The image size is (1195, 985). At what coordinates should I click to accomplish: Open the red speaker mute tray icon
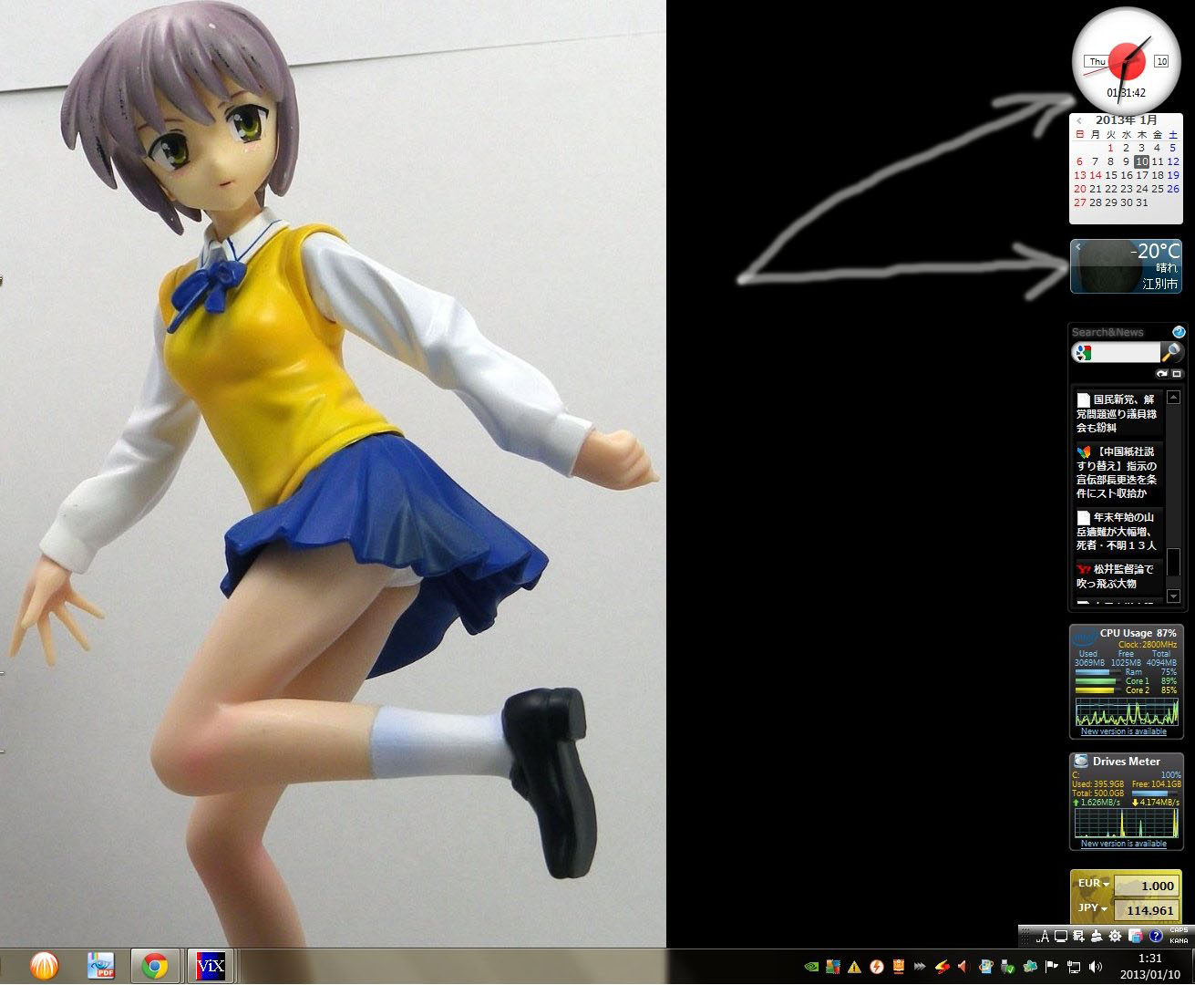(x=964, y=967)
